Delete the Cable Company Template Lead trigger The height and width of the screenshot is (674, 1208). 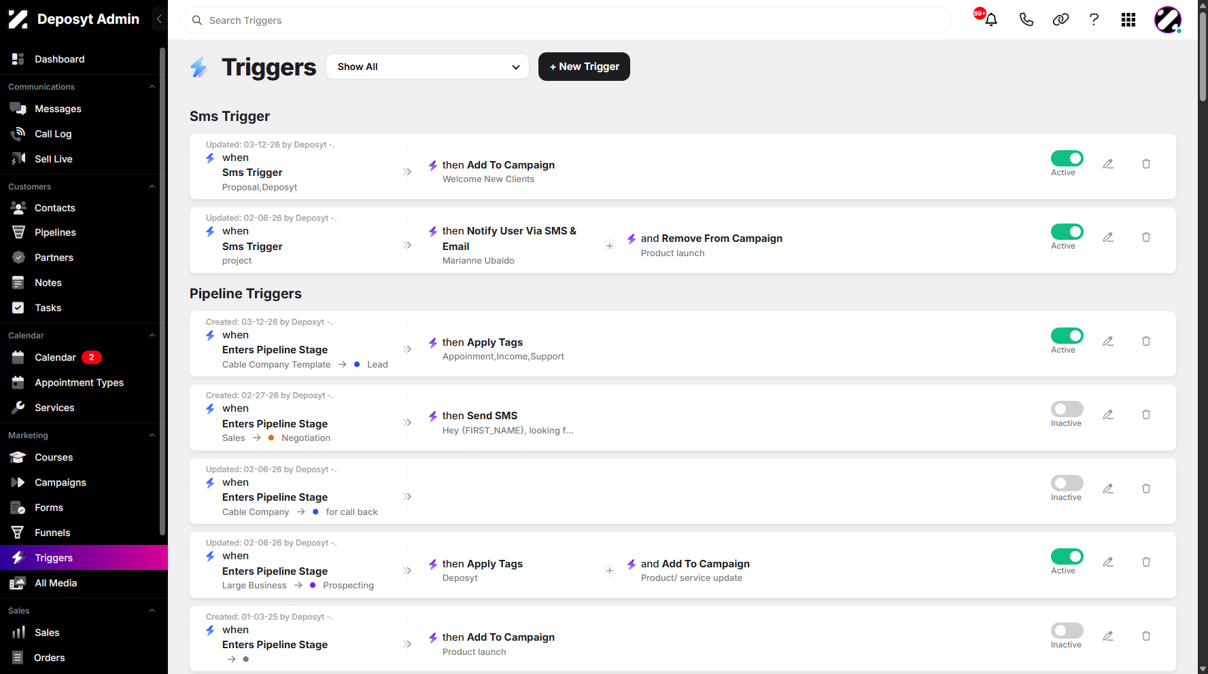pos(1146,341)
